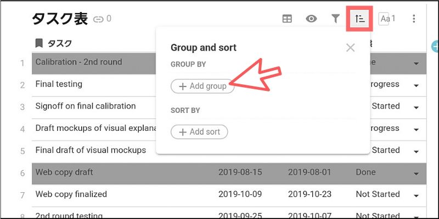
Task: Click Done status in Web copy draft row
Action: [365, 172]
